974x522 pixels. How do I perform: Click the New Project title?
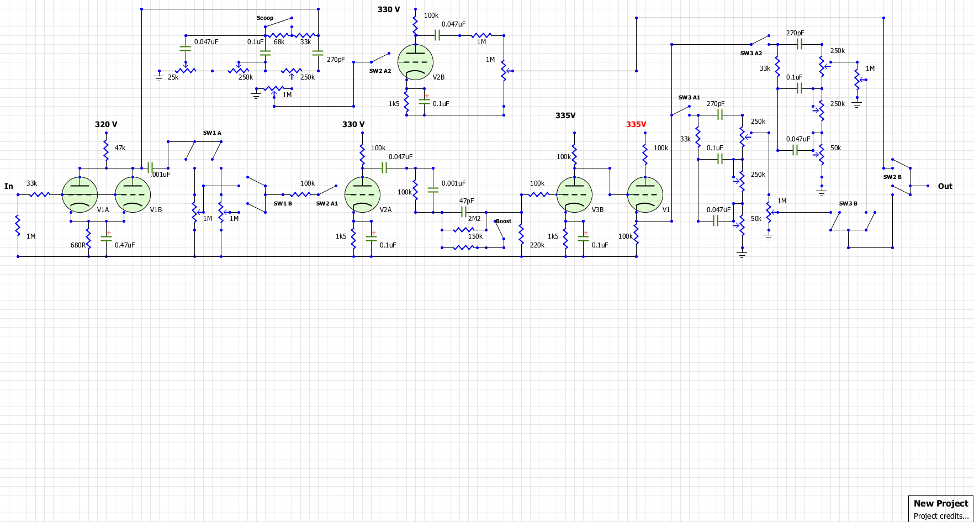(941, 503)
